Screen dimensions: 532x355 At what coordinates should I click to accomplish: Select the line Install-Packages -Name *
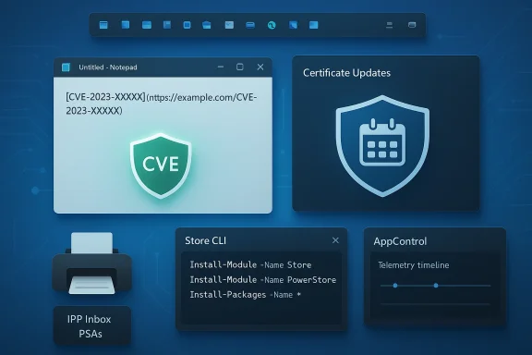246,295
